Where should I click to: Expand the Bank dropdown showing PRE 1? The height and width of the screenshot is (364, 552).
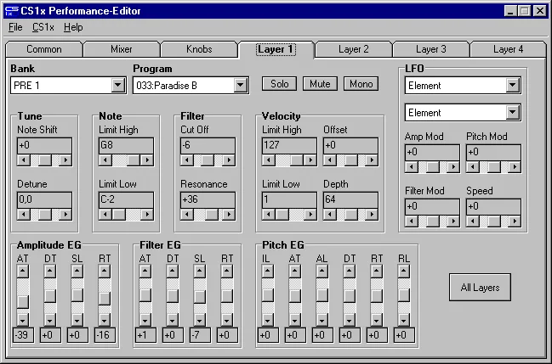118,85
